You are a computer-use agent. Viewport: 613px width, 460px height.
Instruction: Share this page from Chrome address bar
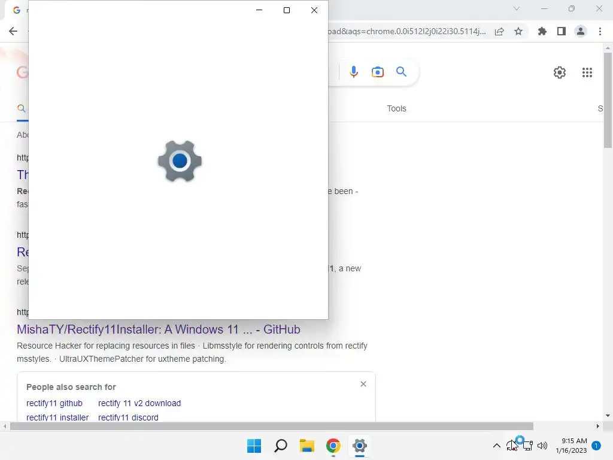[499, 32]
